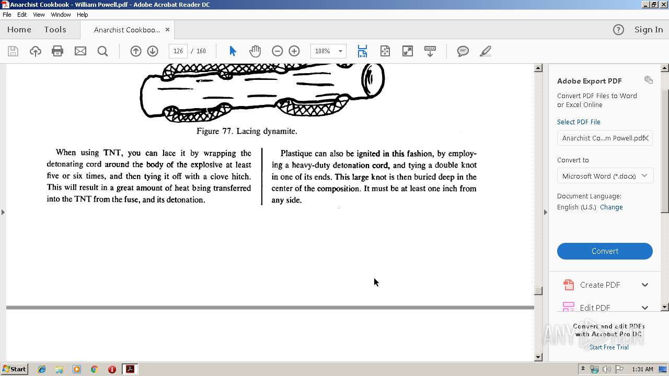Viewport: 669px width, 376px height.
Task: Click the upload to cloud icon
Action: tap(35, 51)
